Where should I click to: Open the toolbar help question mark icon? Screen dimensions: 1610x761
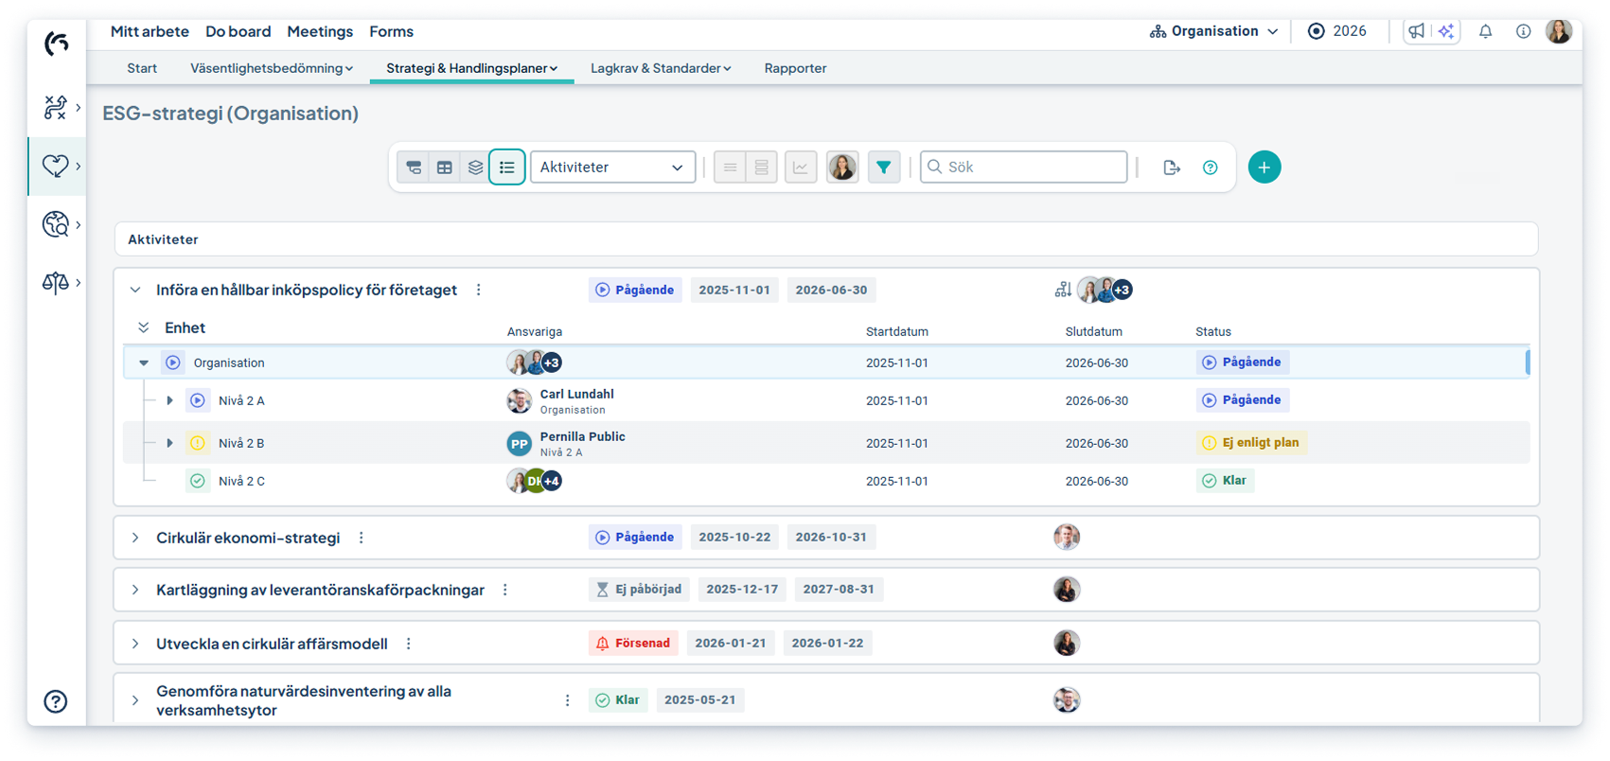click(1210, 168)
